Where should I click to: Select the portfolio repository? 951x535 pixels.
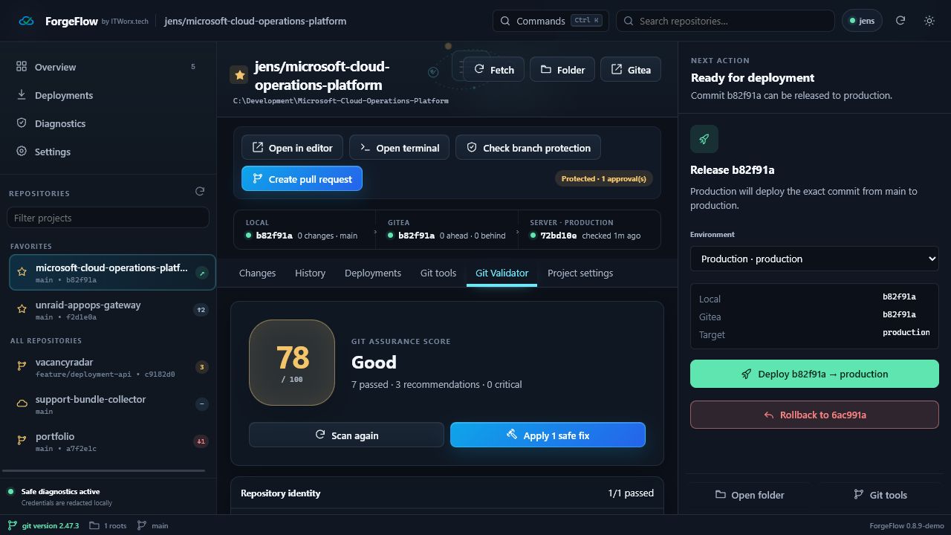pyautogui.click(x=112, y=441)
